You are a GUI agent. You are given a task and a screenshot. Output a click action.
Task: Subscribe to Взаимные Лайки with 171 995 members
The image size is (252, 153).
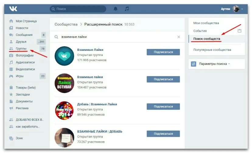[163, 52]
